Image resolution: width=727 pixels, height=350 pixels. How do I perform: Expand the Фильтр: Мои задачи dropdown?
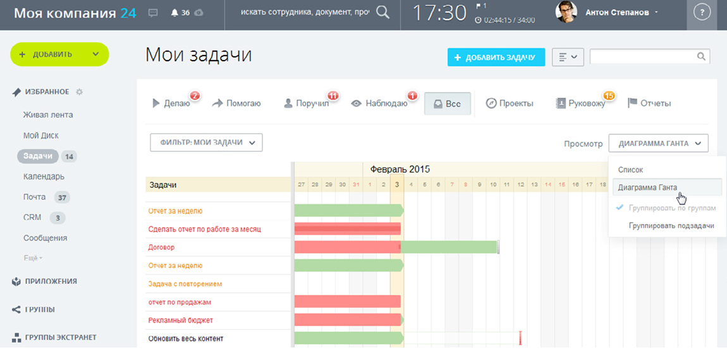[206, 143]
